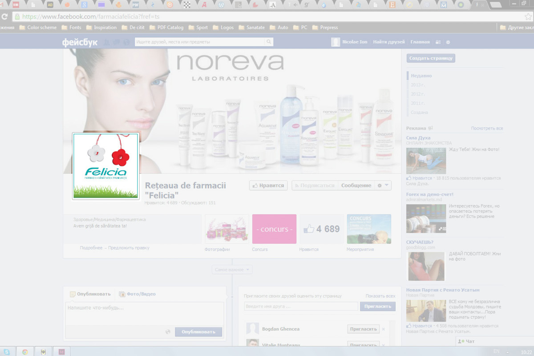Click the post audience globe icon
Viewport: 534px width, 356px height.
point(168,332)
